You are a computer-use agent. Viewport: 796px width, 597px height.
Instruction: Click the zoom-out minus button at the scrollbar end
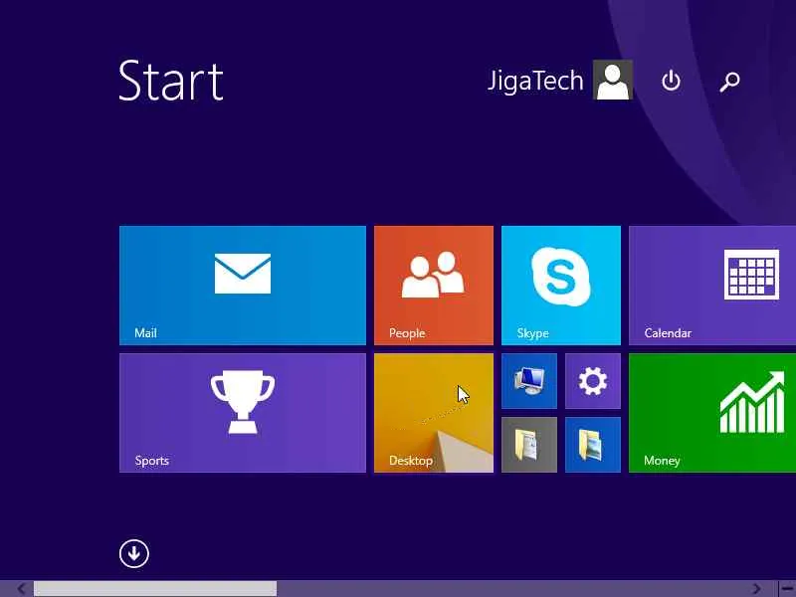click(x=787, y=589)
